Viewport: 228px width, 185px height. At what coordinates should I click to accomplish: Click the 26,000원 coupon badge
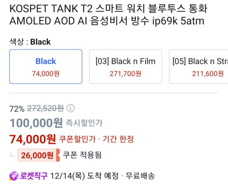pyautogui.click(x=38, y=155)
